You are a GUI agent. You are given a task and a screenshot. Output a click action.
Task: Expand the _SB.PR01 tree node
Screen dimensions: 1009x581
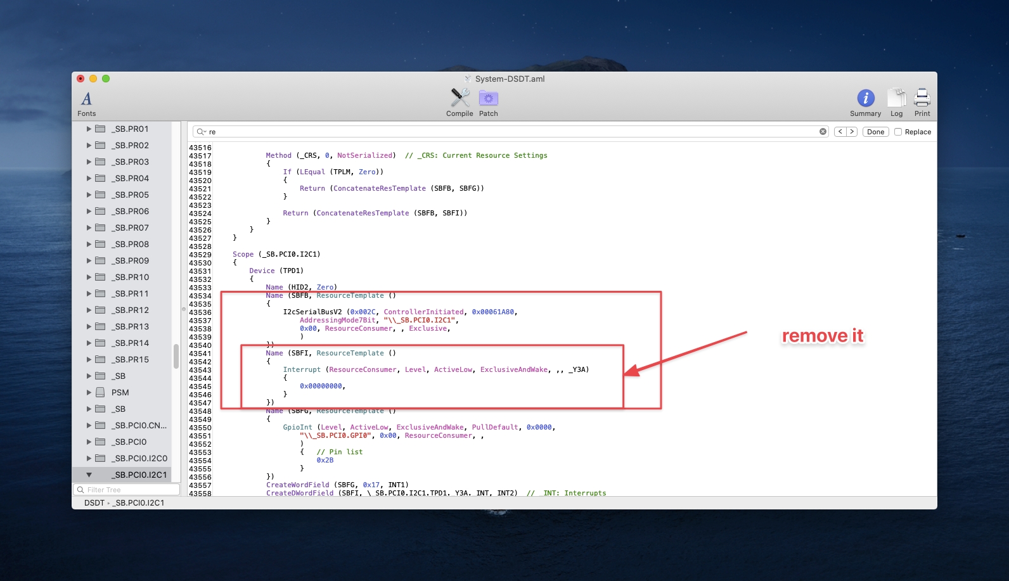point(89,129)
